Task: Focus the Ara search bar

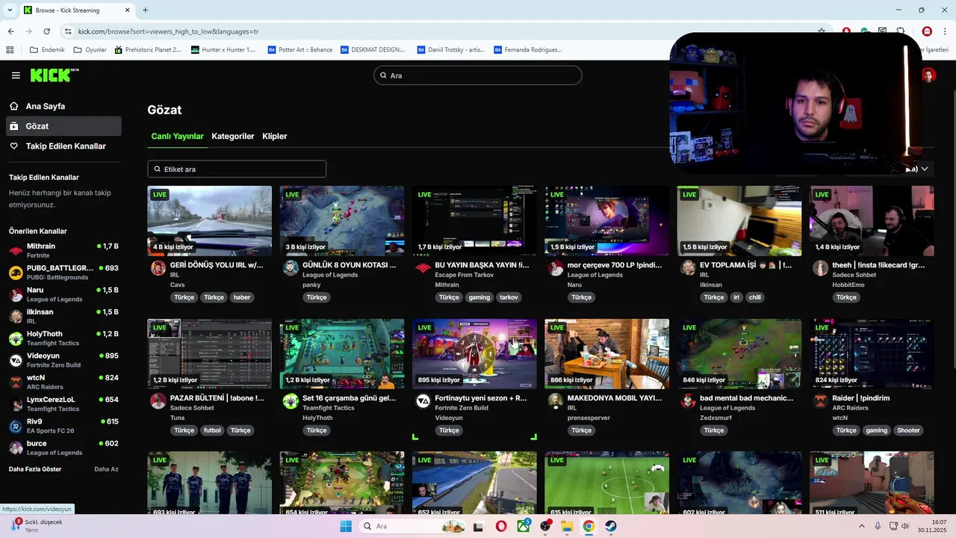Action: point(478,75)
